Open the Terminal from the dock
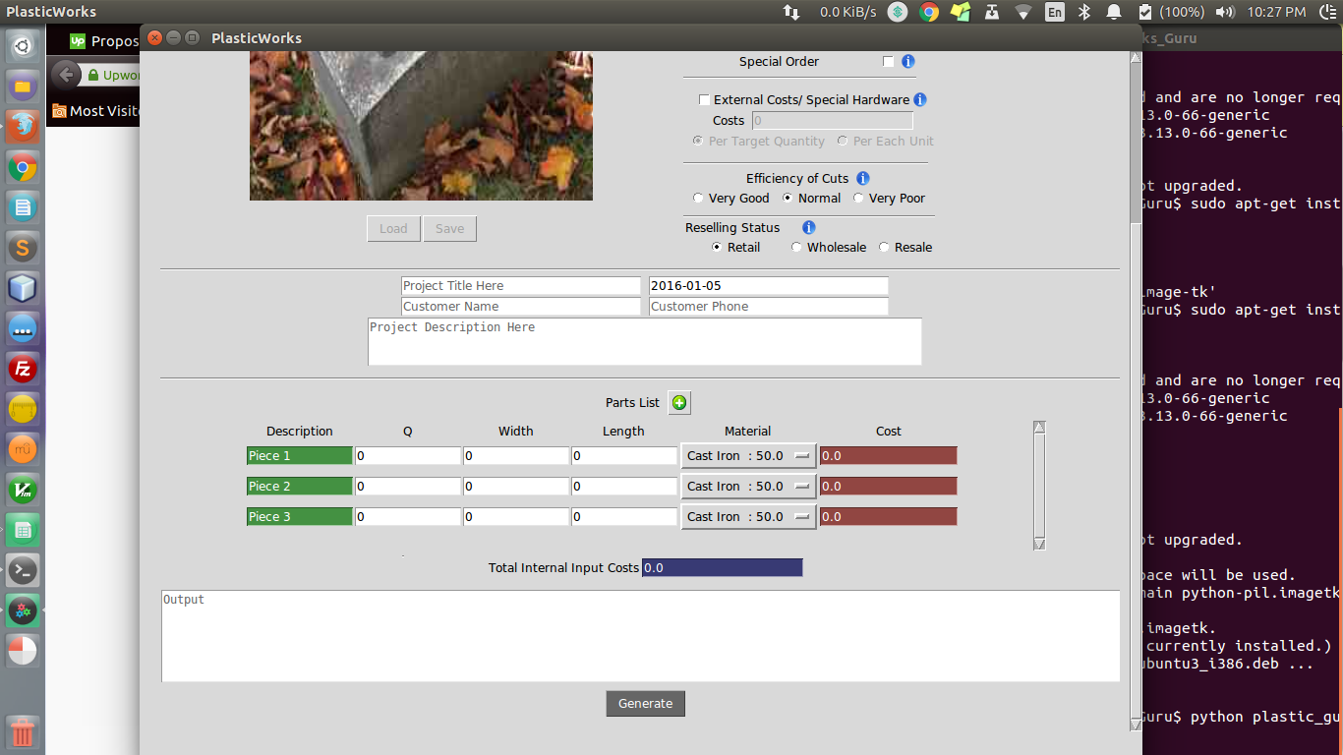 (23, 570)
